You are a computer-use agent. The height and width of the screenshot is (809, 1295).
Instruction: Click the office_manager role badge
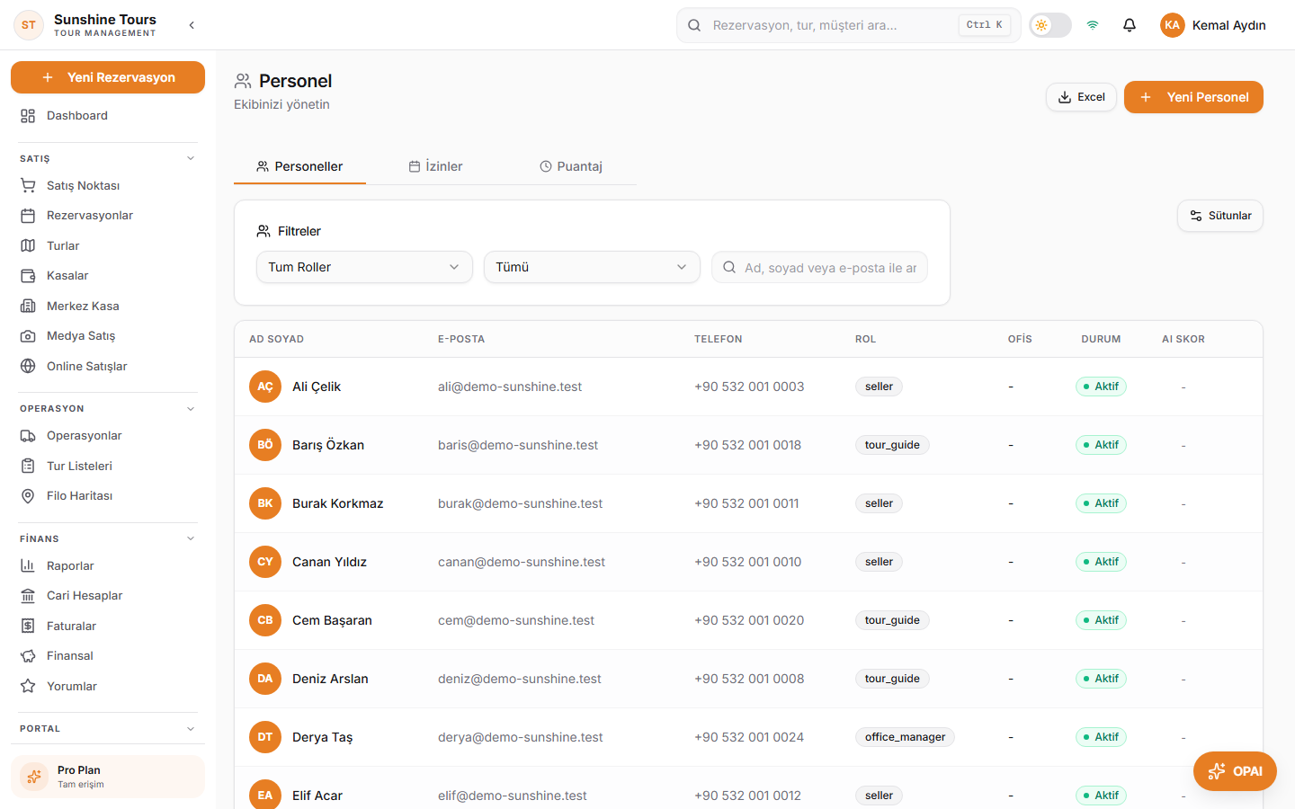(905, 737)
